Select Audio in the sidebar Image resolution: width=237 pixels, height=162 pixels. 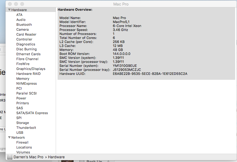(21, 20)
